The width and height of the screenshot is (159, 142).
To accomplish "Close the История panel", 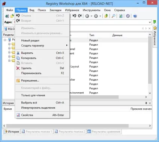I will pyautogui.click(x=150, y=103).
